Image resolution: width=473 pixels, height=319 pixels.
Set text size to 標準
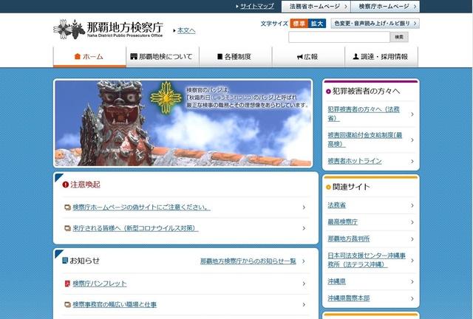[299, 23]
